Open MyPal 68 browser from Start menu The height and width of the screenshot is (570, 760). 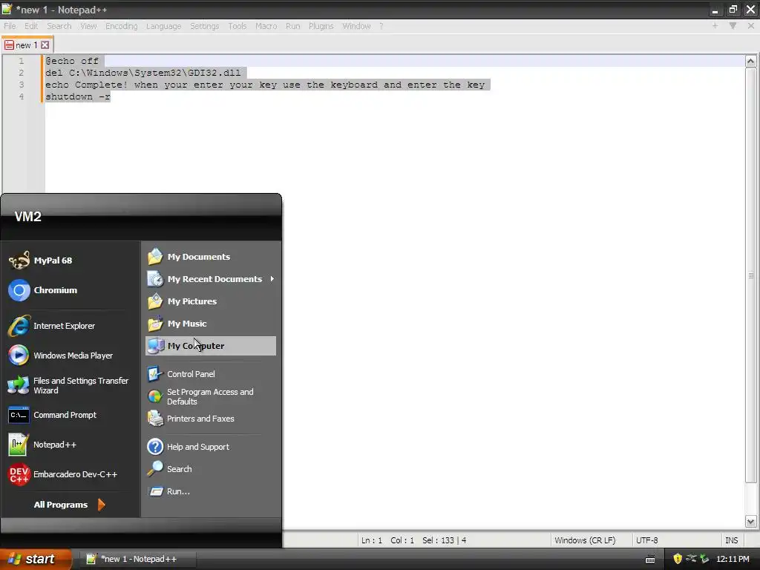41,261
